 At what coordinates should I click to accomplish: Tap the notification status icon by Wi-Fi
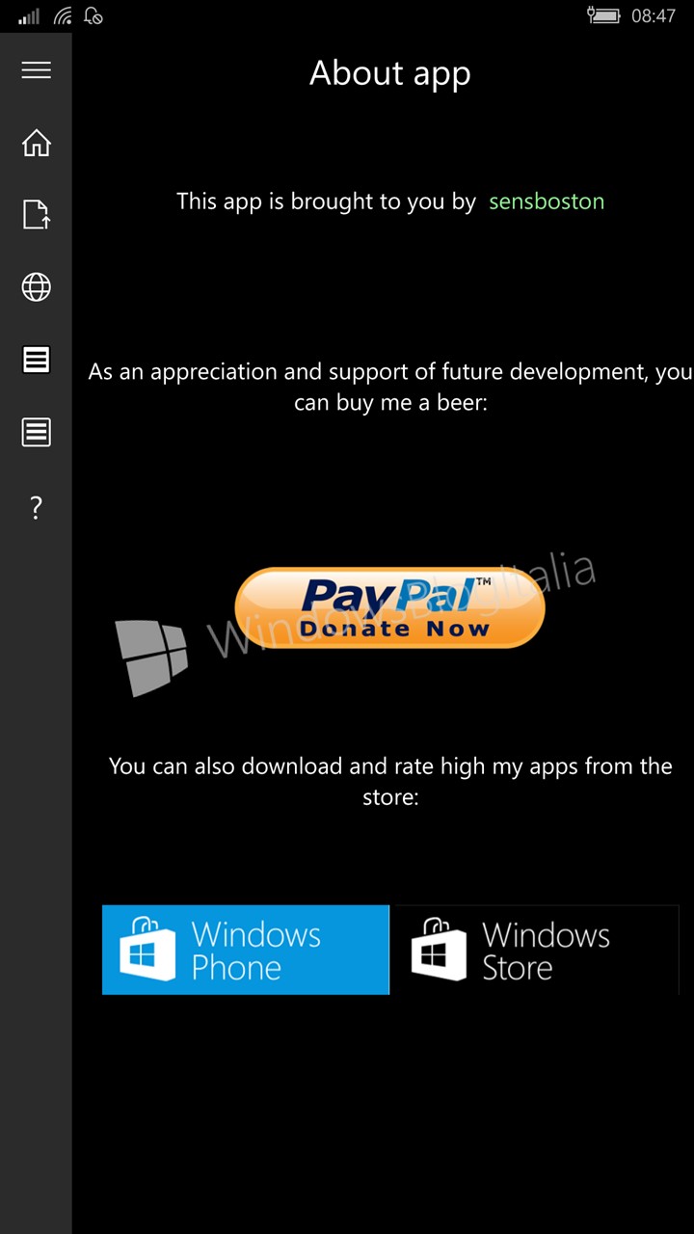click(x=93, y=15)
